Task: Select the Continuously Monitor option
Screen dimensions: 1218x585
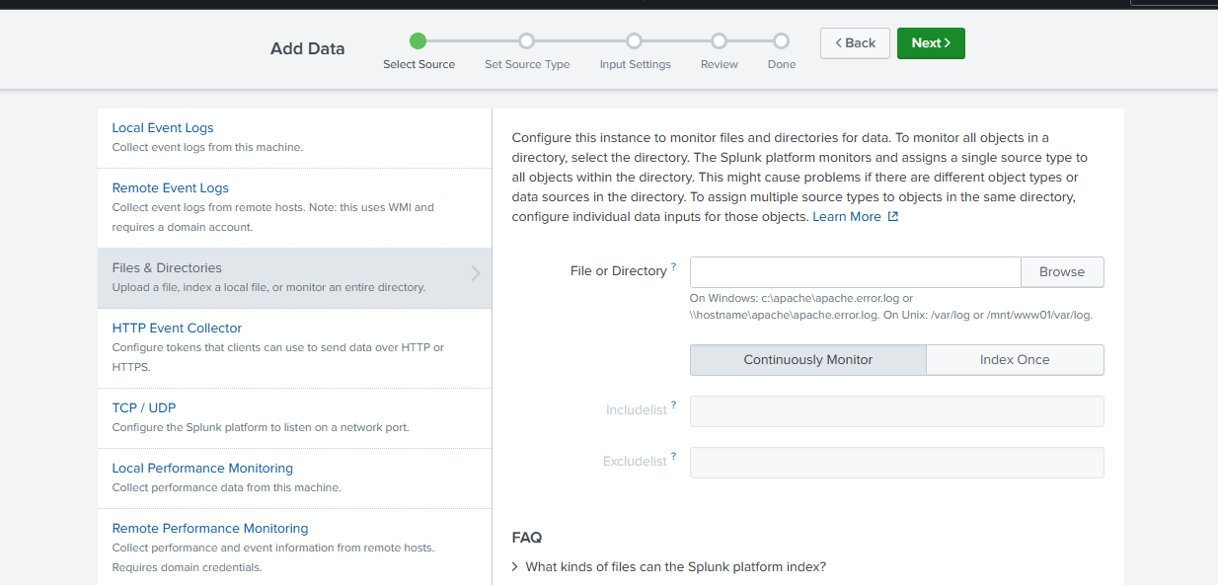Action: [x=807, y=360]
